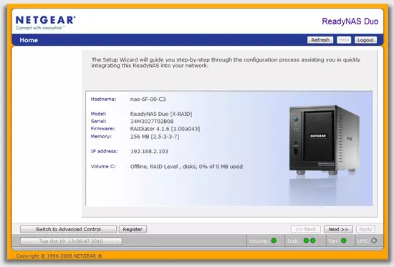The height and width of the screenshot is (267, 394).
Task: Switch to Advanced Control
Action: (x=68, y=229)
